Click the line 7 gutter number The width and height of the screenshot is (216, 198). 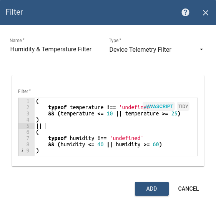(28, 138)
